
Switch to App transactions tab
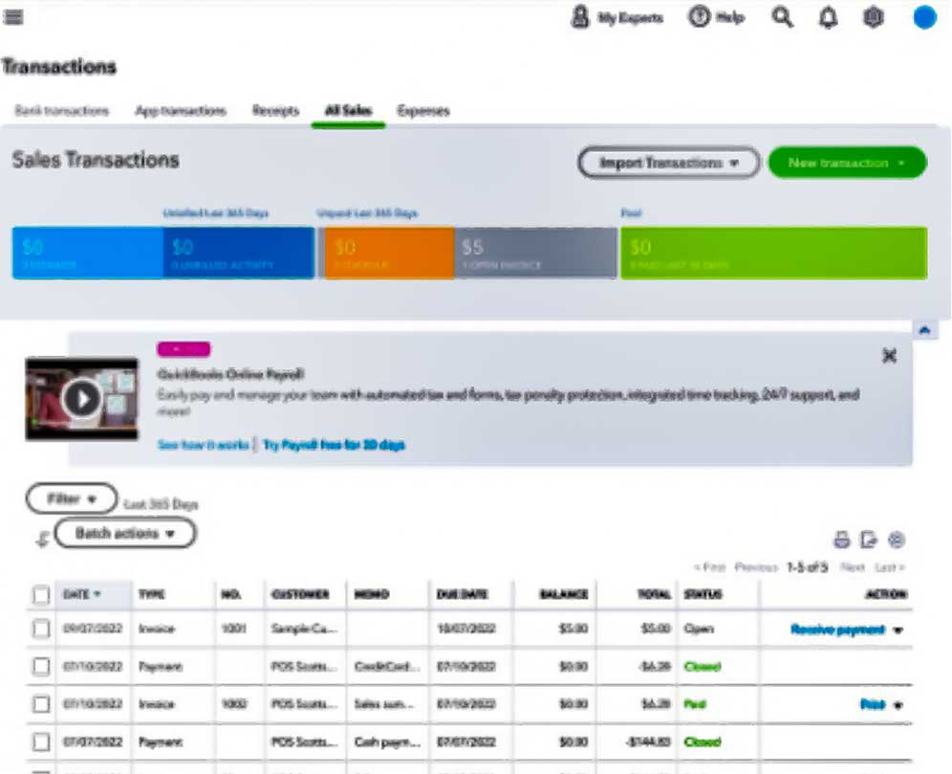(x=181, y=111)
